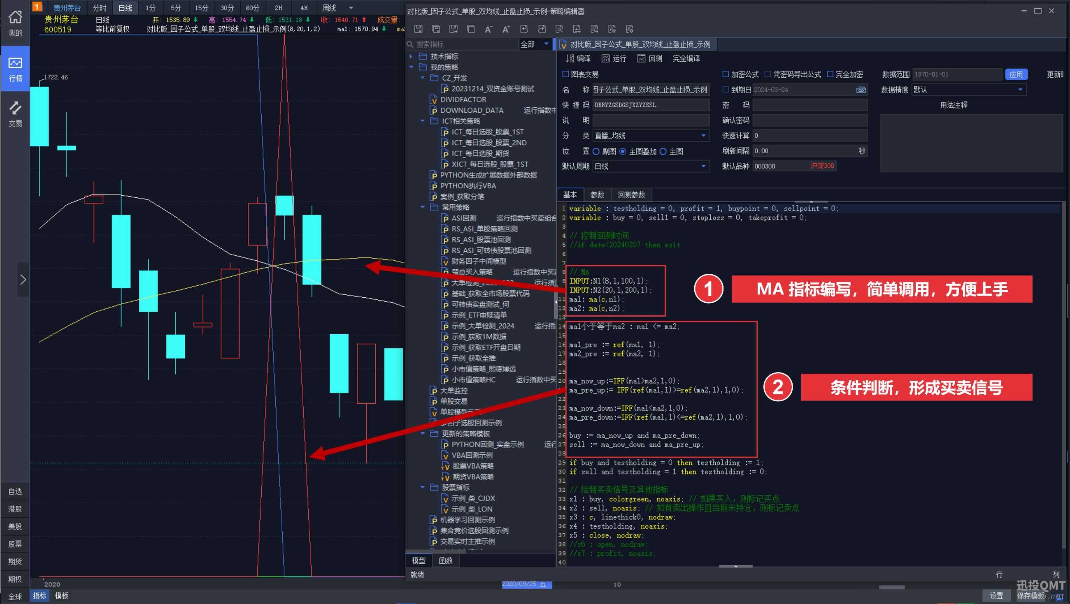Image resolution: width=1070 pixels, height=604 pixels.
Task: Open the 交易 trading sidebar icon
Action: [15, 114]
